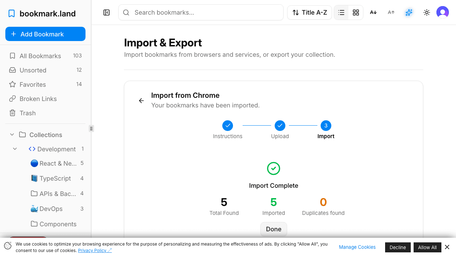Collapse the Development collection
The height and width of the screenshot is (257, 456).
pyautogui.click(x=15, y=149)
